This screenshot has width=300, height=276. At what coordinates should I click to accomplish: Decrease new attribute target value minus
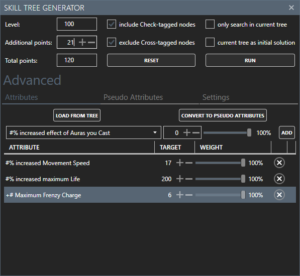pyautogui.click(x=196, y=132)
